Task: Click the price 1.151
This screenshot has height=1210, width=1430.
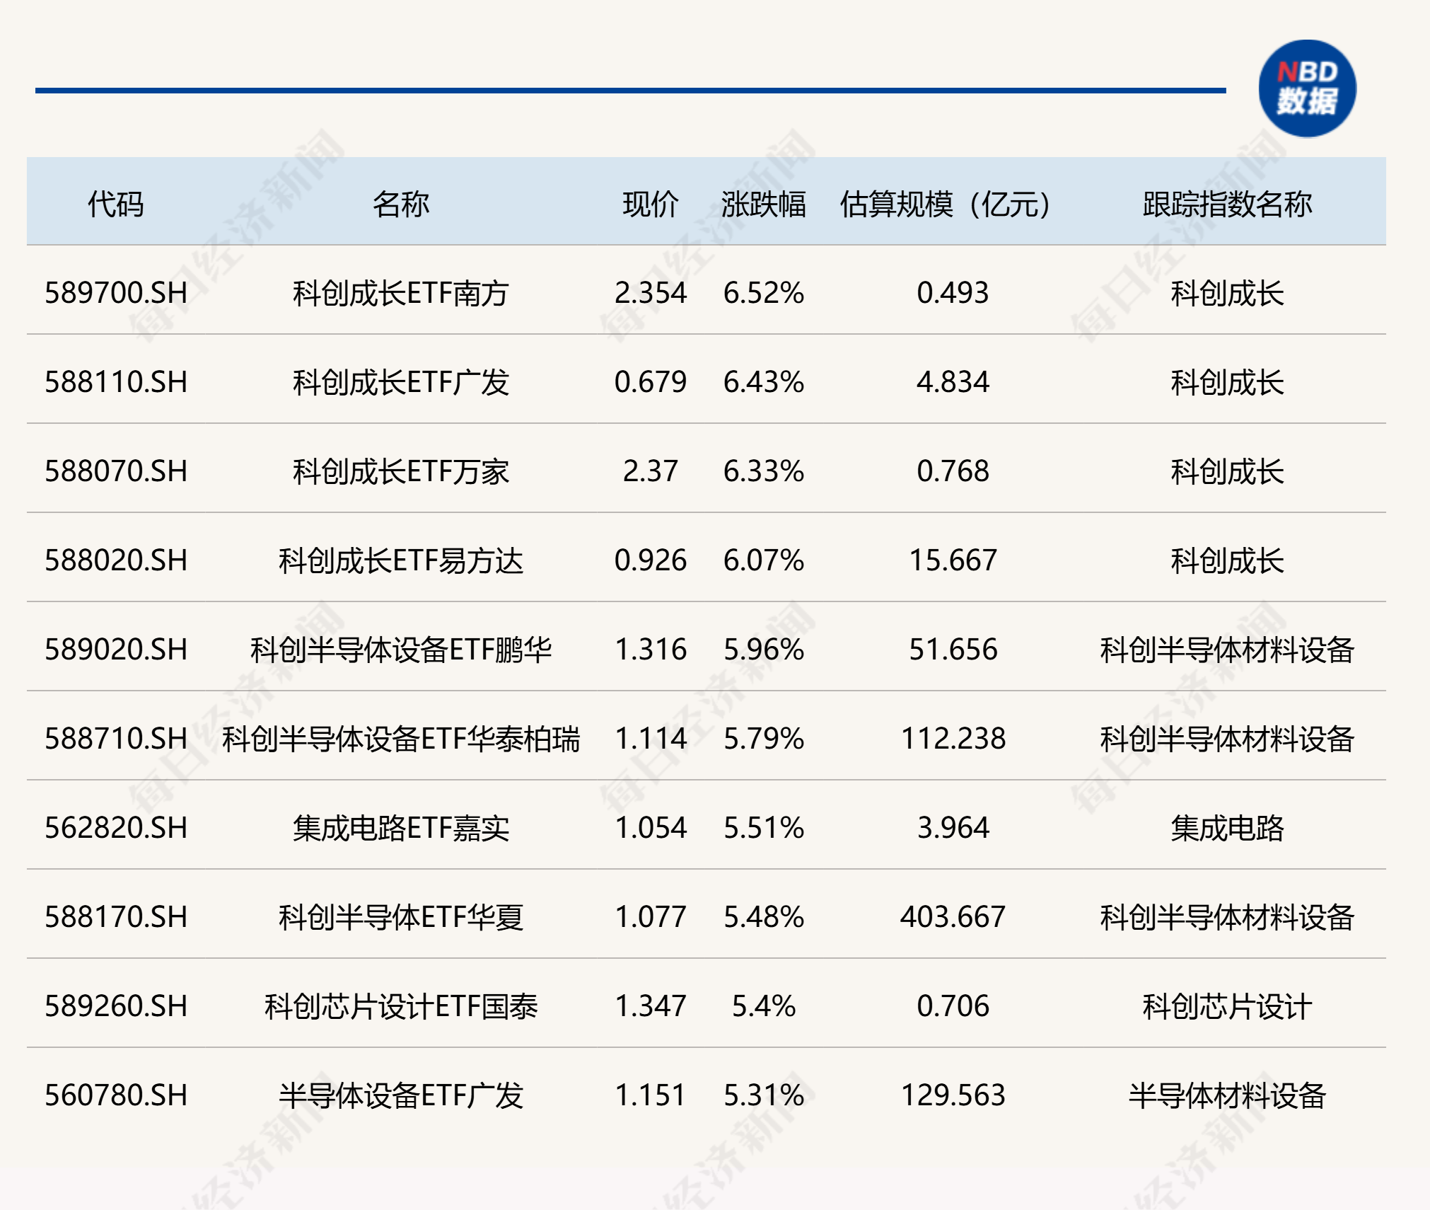Action: 651,1095
